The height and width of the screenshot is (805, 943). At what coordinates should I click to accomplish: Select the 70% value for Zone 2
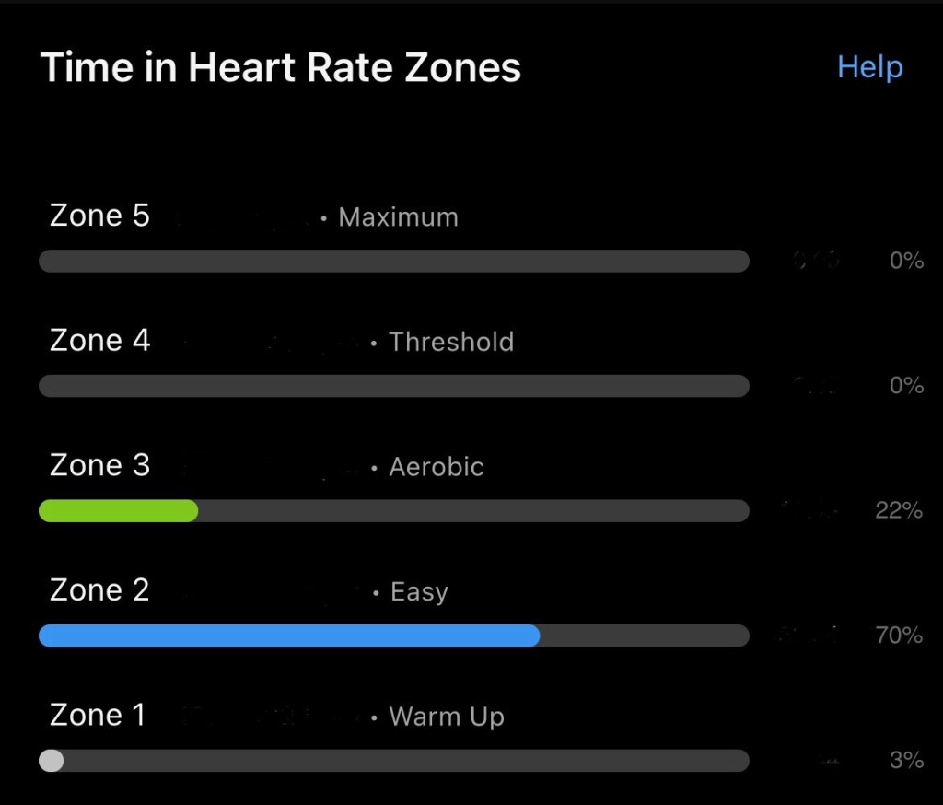(x=899, y=636)
